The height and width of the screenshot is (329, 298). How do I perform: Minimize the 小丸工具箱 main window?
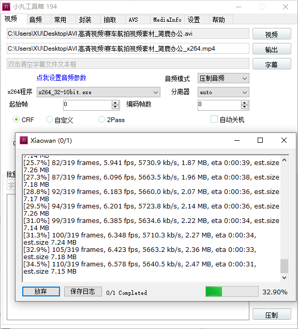coord(239,7)
